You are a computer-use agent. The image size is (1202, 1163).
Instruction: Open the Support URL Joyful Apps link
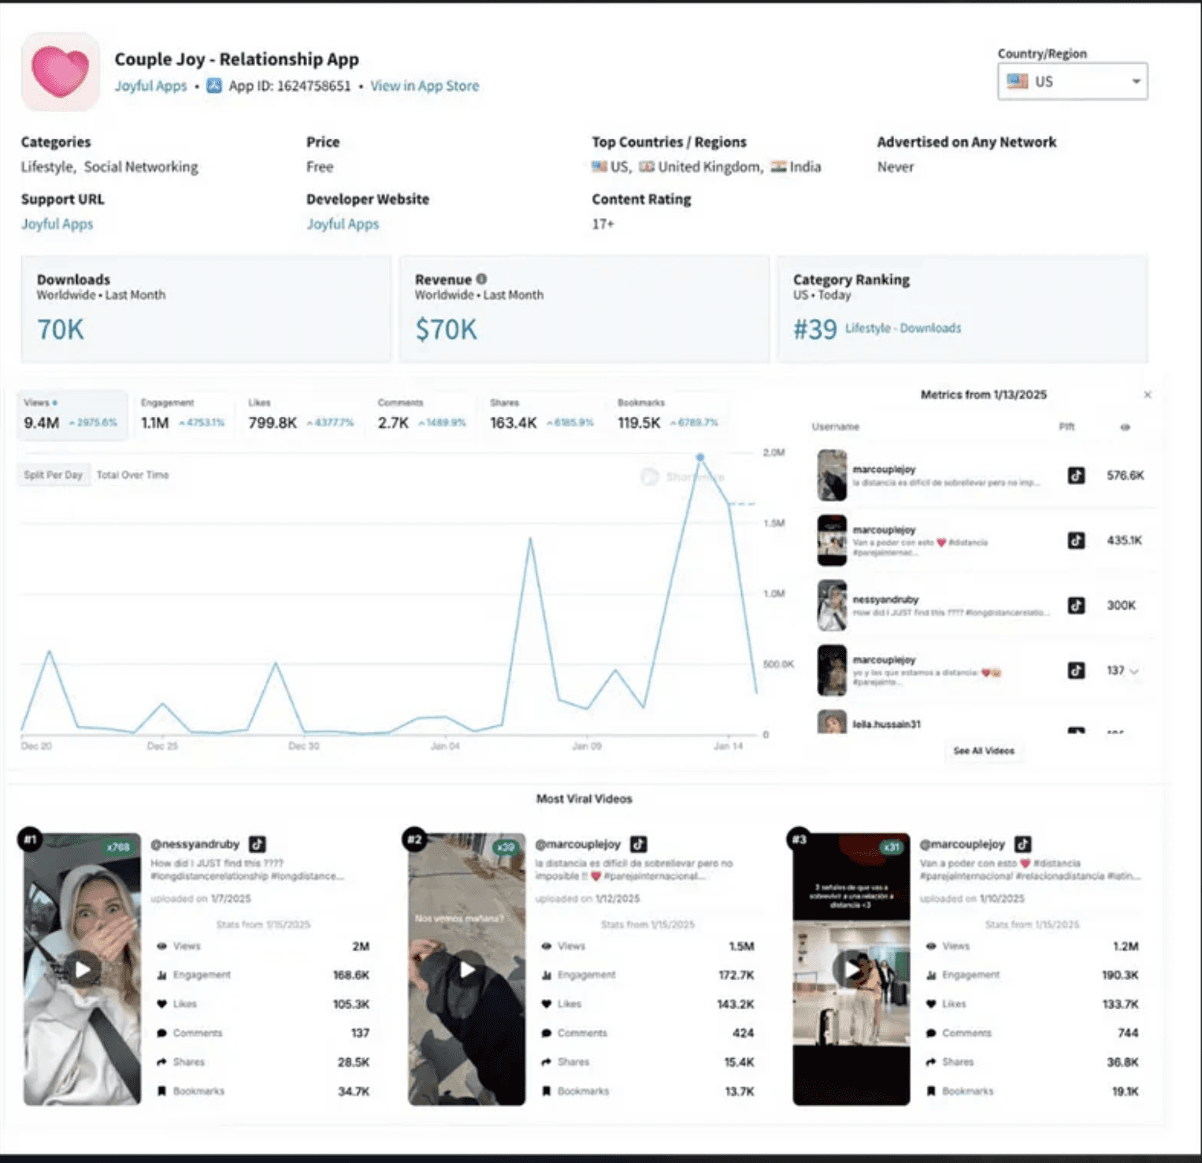tap(57, 224)
